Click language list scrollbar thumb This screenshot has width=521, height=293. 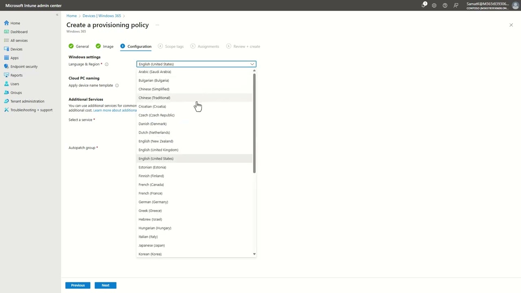pyautogui.click(x=254, y=123)
